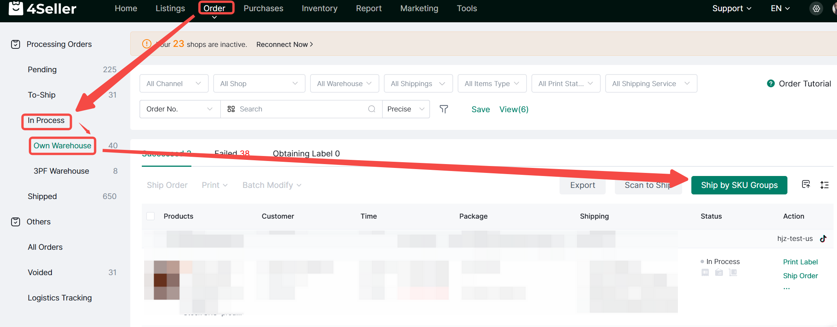The height and width of the screenshot is (327, 837).
Task: Open the Inventory menu
Action: pyautogui.click(x=319, y=8)
